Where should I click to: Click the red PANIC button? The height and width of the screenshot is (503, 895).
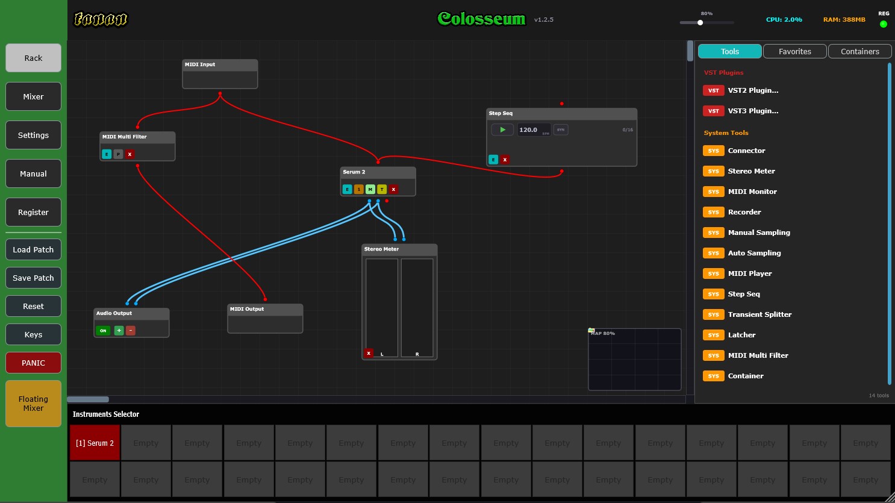click(33, 363)
